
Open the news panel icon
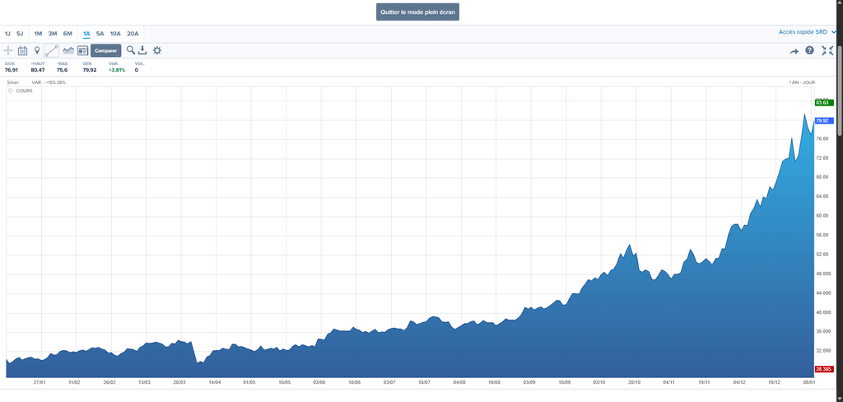[82, 51]
